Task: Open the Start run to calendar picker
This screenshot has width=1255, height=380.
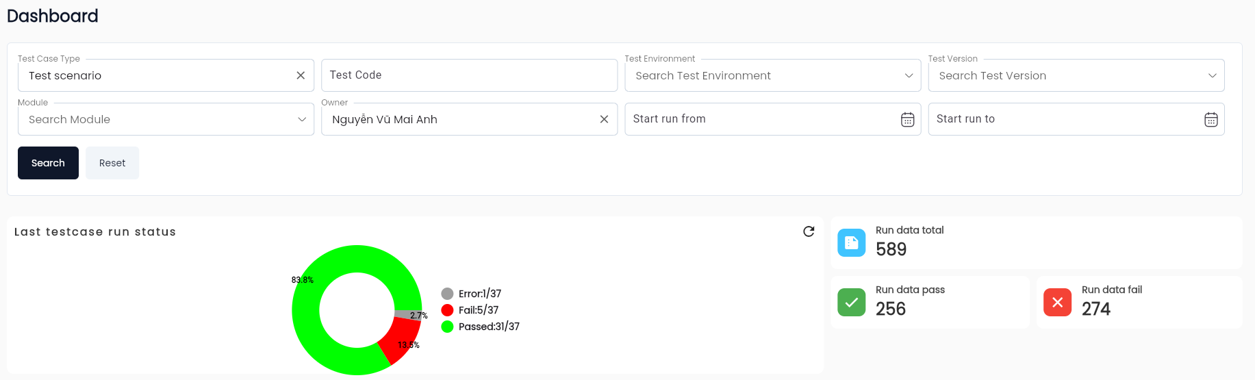Action: pos(1210,119)
